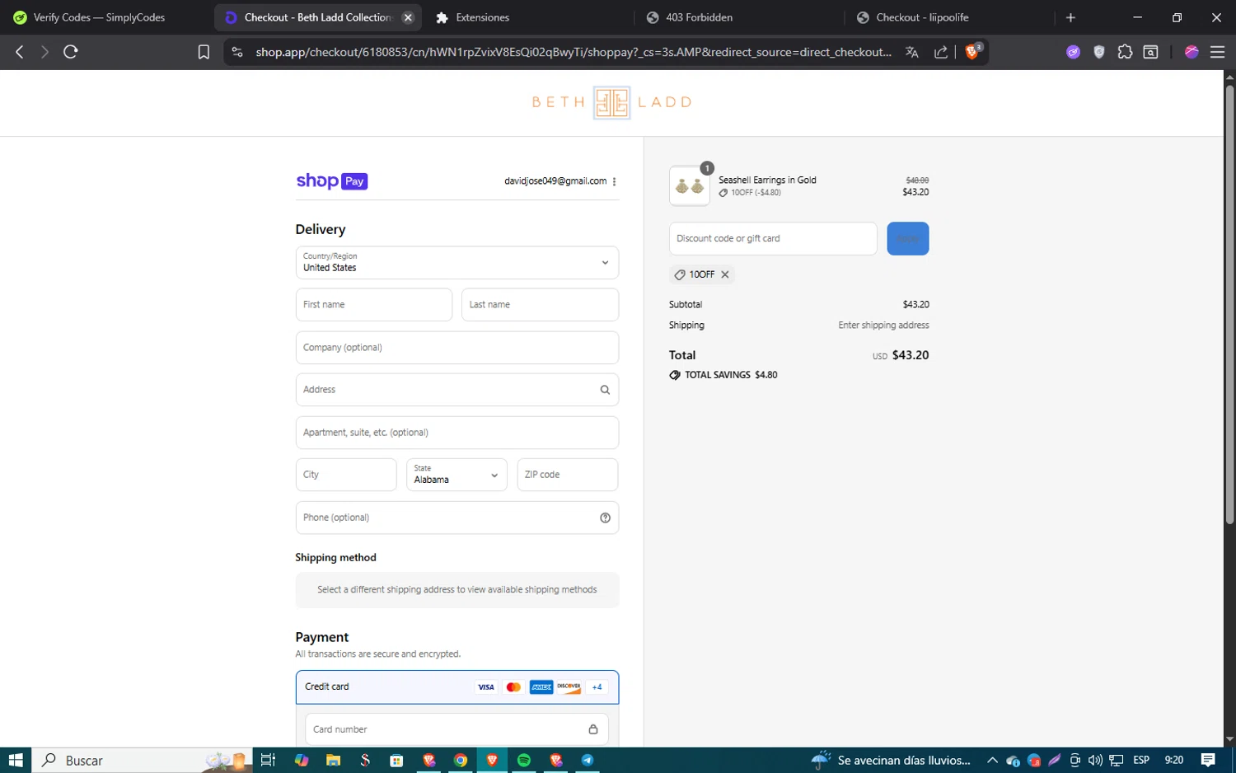The width and height of the screenshot is (1236, 773).
Task: Open the browser profile avatar
Action: [1192, 52]
